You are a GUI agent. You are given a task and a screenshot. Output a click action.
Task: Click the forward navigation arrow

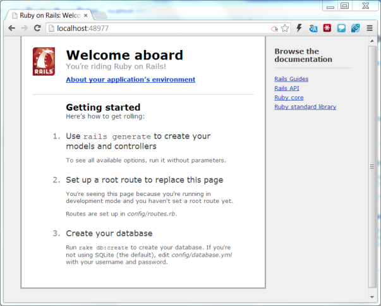(x=24, y=28)
